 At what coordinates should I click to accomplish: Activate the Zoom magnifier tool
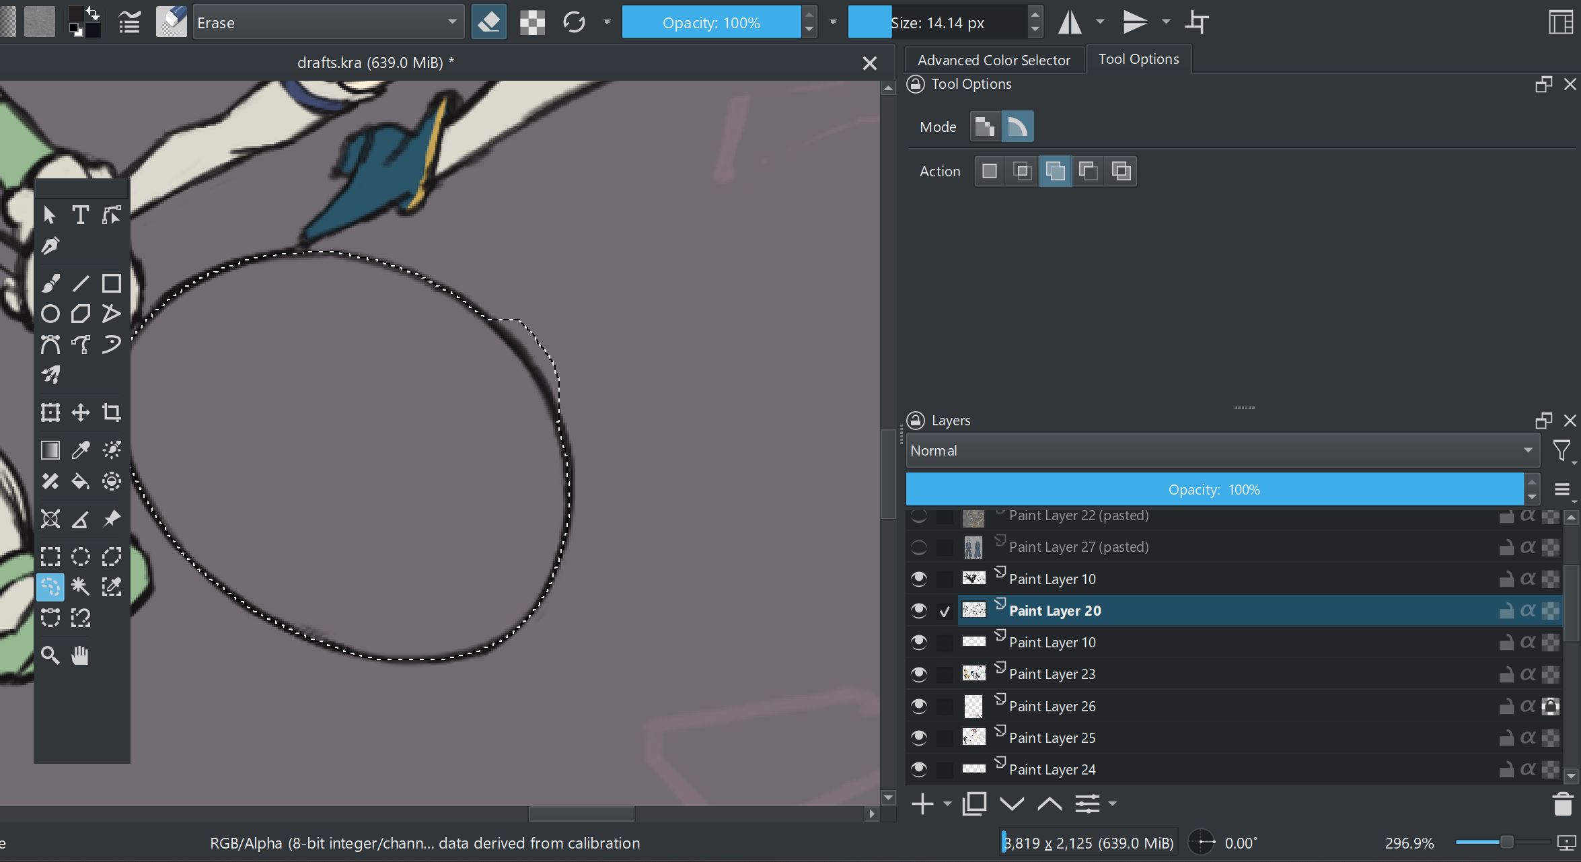tap(50, 655)
